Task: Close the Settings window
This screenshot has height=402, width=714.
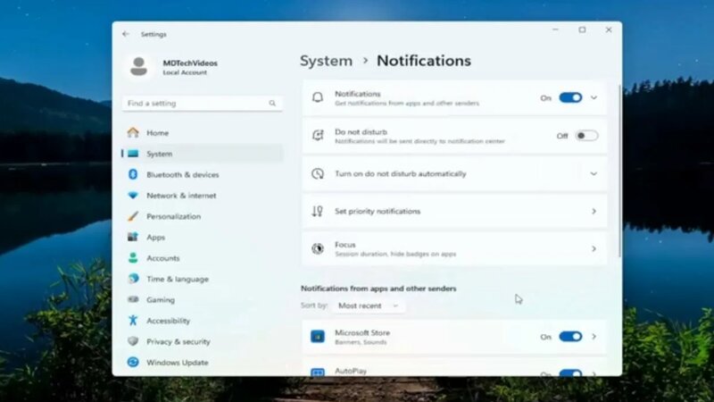Action: pyautogui.click(x=609, y=29)
